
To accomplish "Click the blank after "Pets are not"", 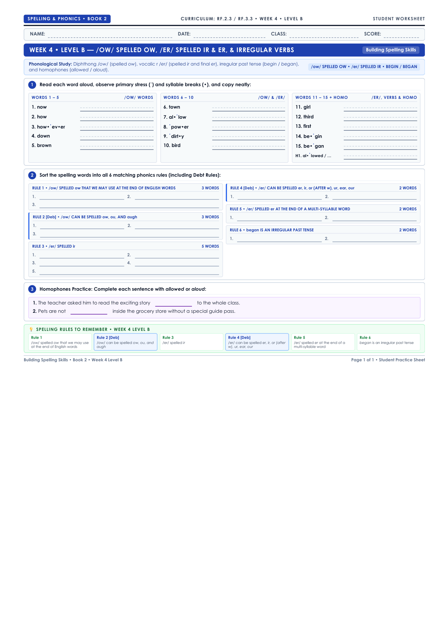I will pos(89,312).
